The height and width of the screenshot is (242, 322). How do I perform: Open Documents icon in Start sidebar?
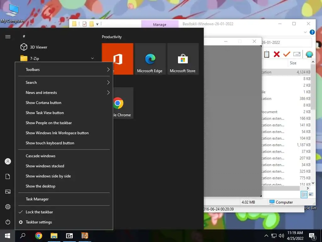[8, 176]
